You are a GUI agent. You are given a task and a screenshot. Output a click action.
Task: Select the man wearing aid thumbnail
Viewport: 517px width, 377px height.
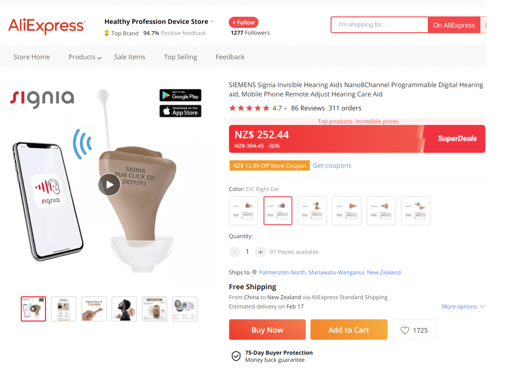click(124, 309)
